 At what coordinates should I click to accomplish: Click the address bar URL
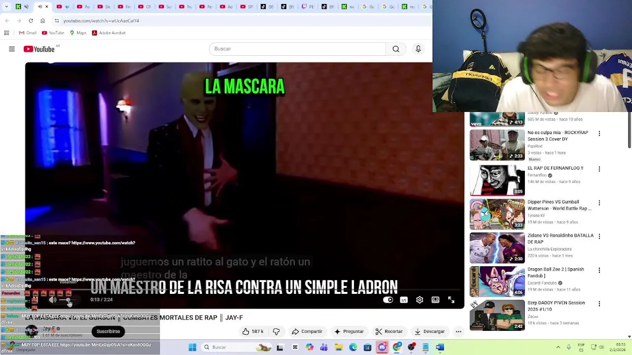point(101,21)
